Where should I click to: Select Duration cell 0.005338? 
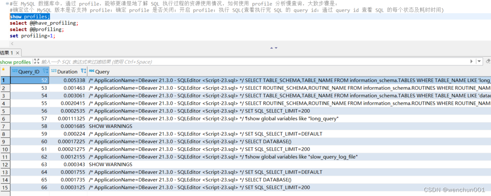[x=68, y=80]
